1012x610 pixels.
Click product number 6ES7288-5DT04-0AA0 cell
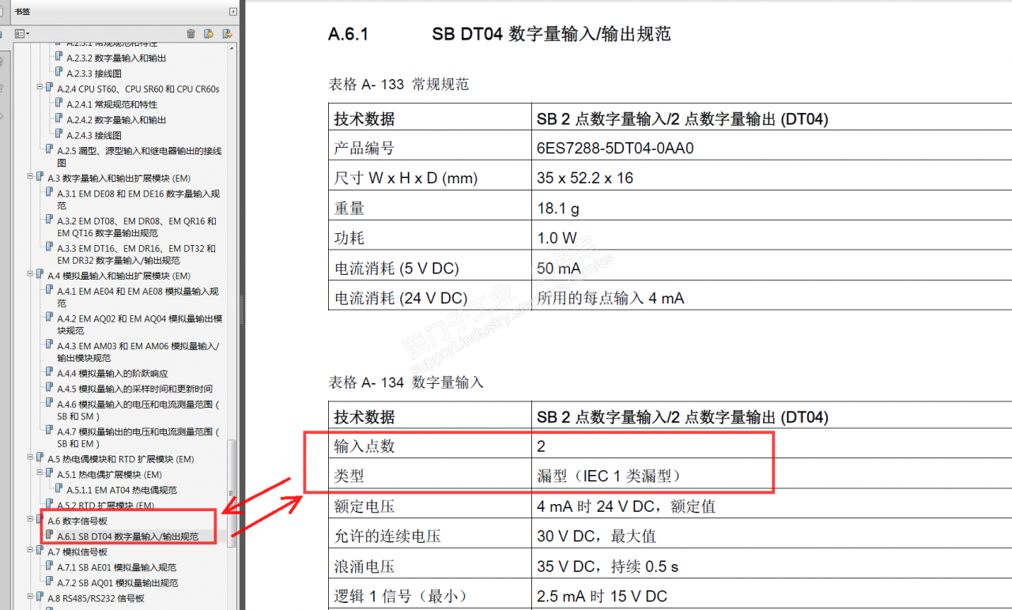[771, 149]
